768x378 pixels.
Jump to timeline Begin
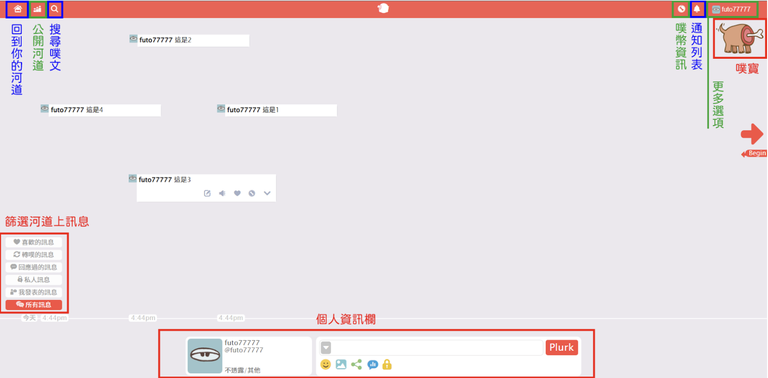[x=754, y=153]
